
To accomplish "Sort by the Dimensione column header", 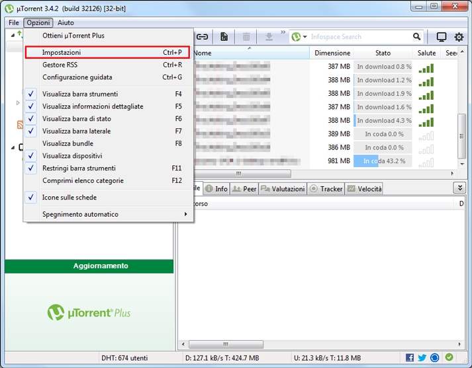I will click(332, 53).
